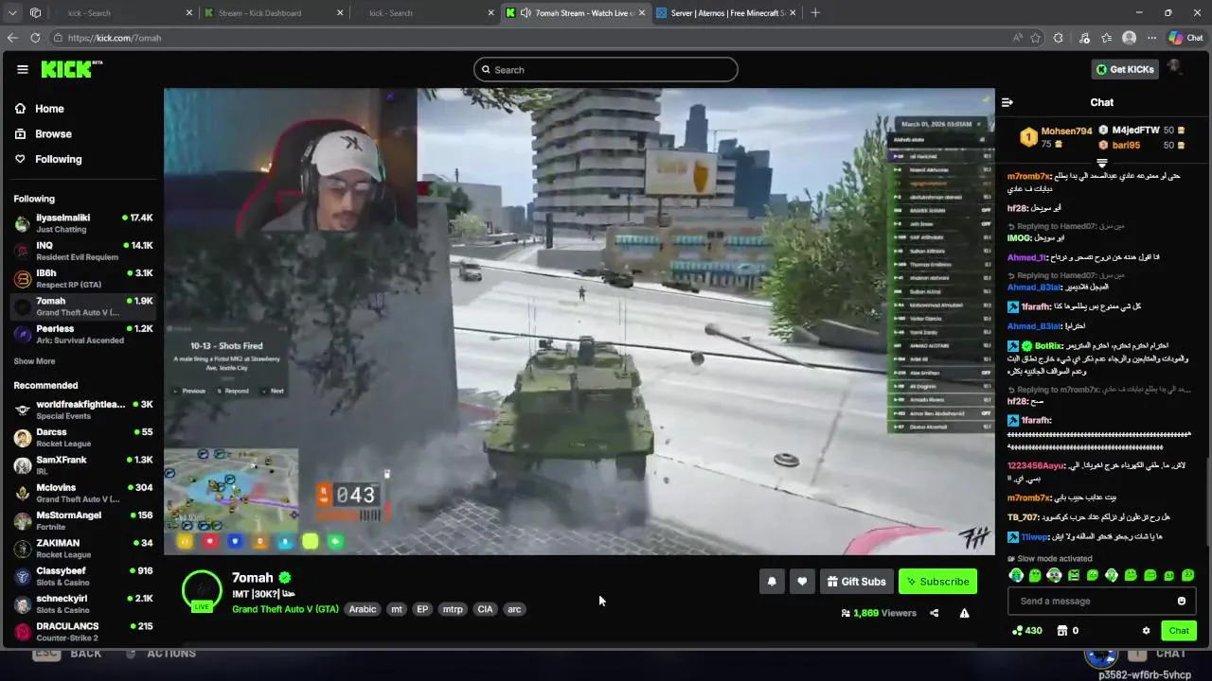The height and width of the screenshot is (681, 1212).
Task: Open Mclovins recommended channel
Action: (x=83, y=493)
